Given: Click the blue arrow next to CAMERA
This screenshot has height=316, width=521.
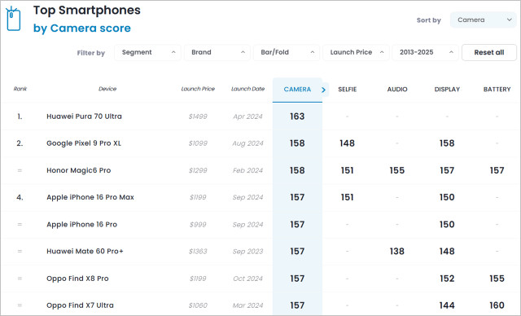Looking at the screenshot, I should click(324, 90).
